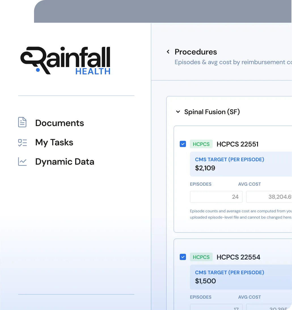This screenshot has height=310, width=292.
Task: Go back using Procedures back arrow
Action: tap(168, 52)
